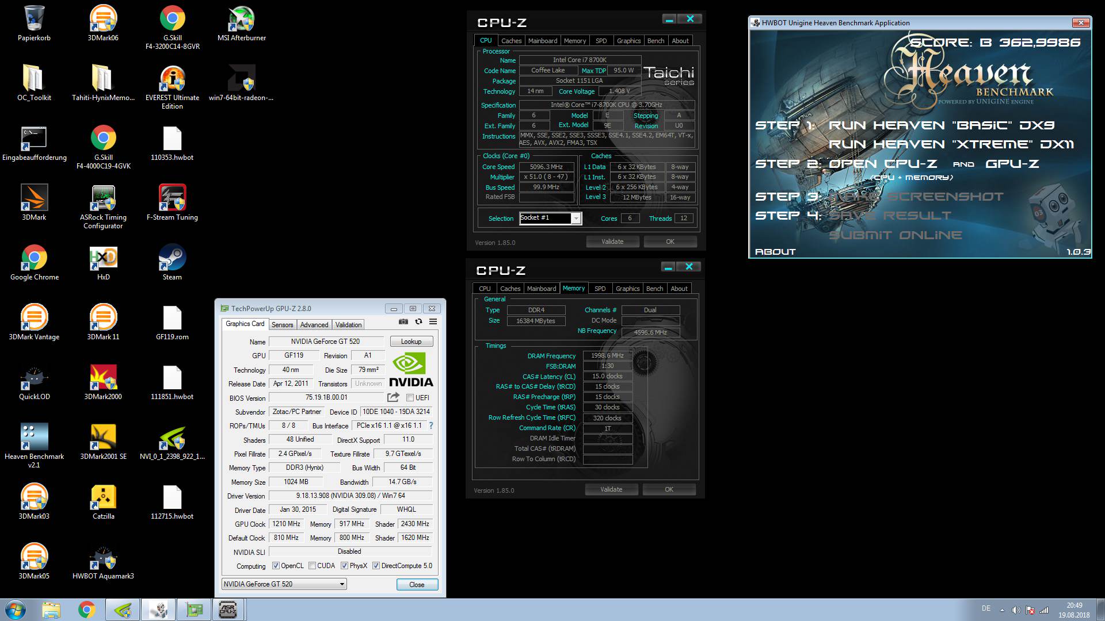
Task: Open SPD tab in top CPU-Z window
Action: [601, 41]
